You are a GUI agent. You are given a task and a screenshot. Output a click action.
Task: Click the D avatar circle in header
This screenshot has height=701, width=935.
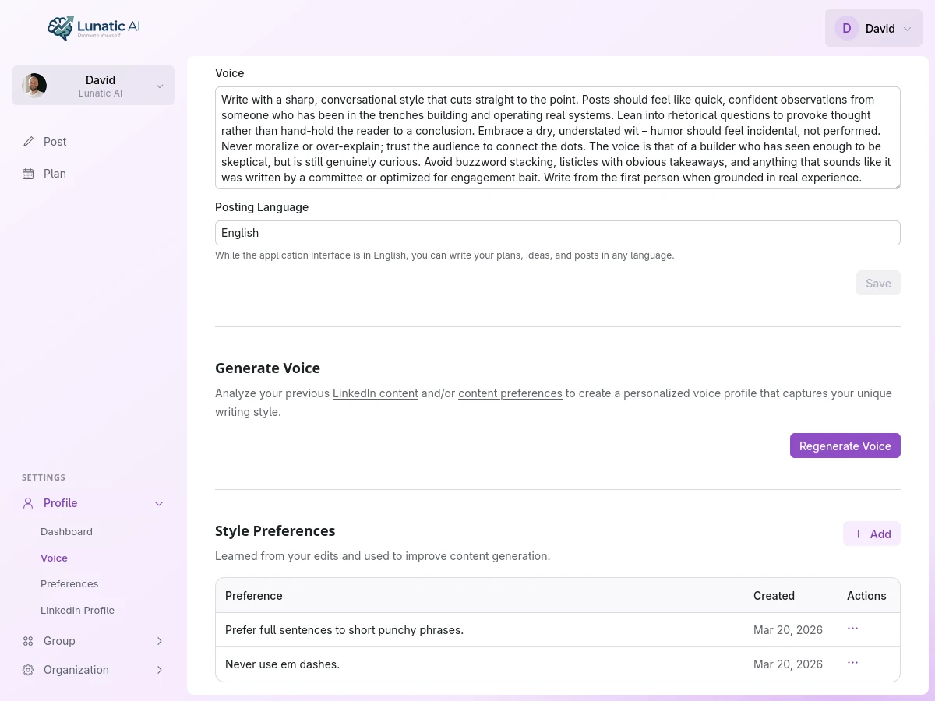847,28
